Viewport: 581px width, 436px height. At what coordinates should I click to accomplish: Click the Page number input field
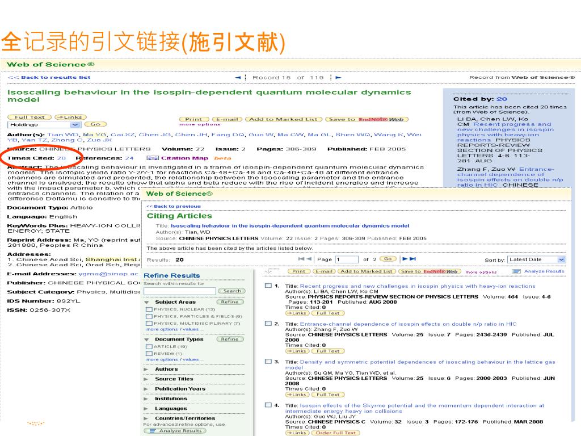click(x=347, y=259)
